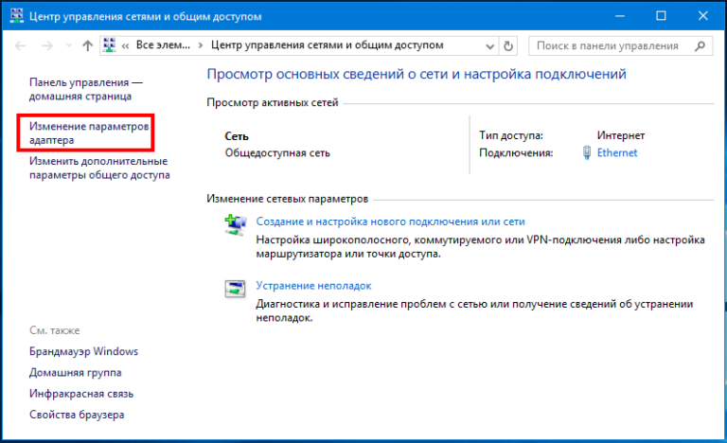Refresh the address bar location

pos(509,45)
